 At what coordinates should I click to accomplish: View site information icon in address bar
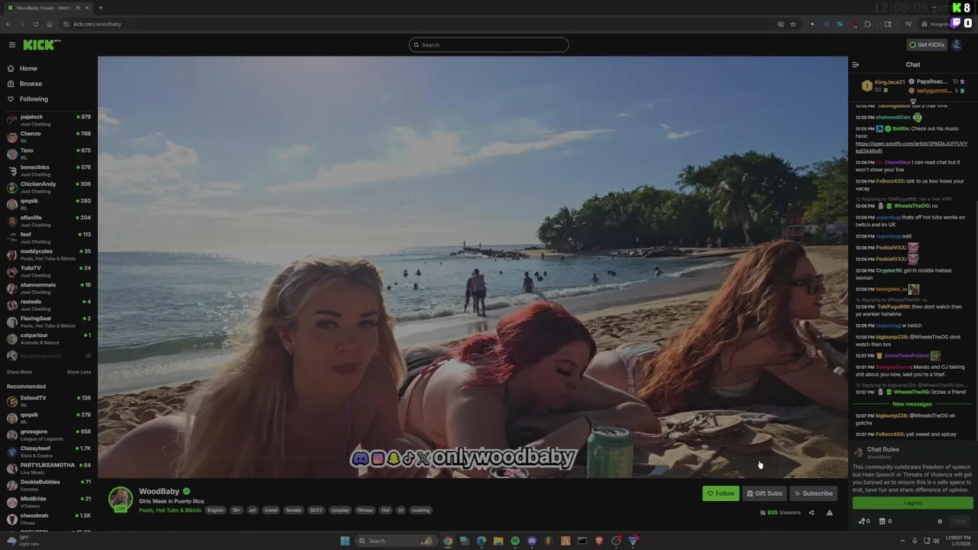(x=66, y=24)
